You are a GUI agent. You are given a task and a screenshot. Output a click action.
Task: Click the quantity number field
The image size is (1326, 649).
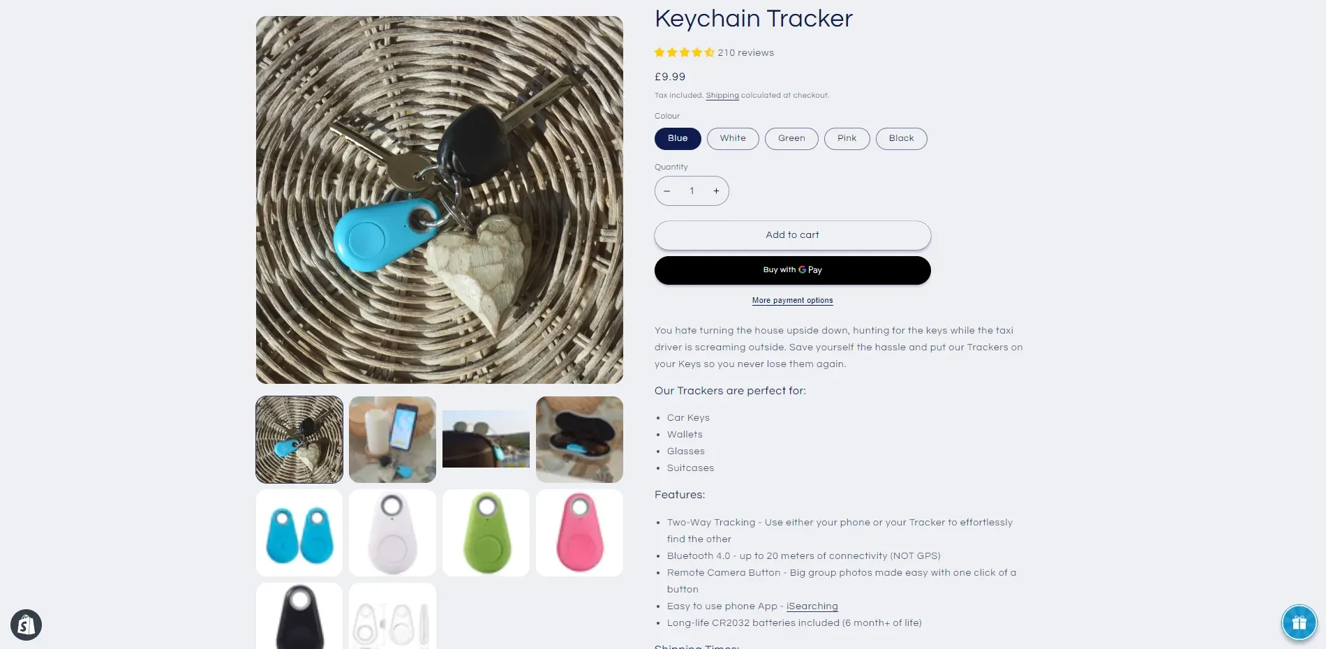(x=692, y=191)
